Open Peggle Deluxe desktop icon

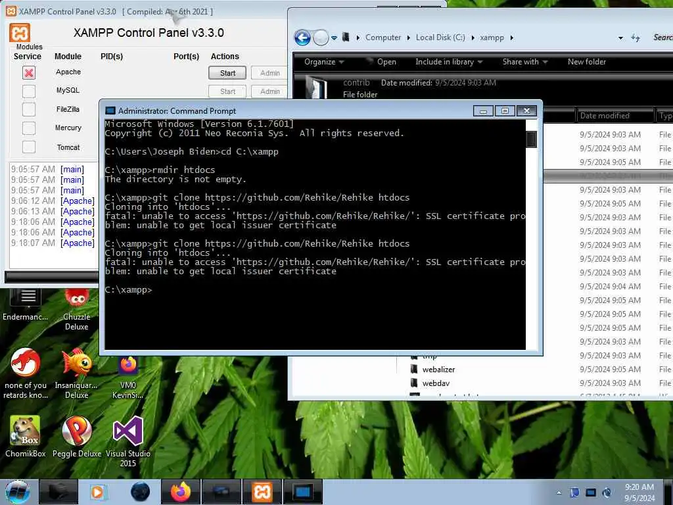click(77, 437)
